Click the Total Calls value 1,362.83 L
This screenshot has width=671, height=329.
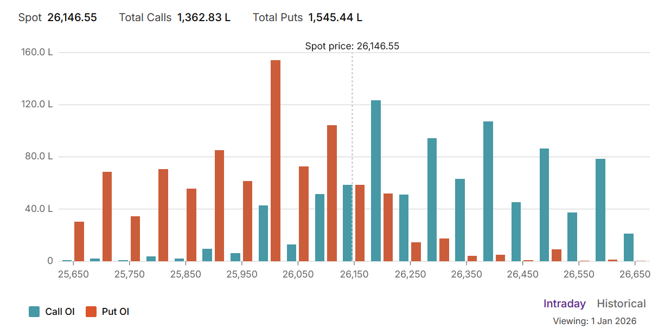(x=204, y=17)
